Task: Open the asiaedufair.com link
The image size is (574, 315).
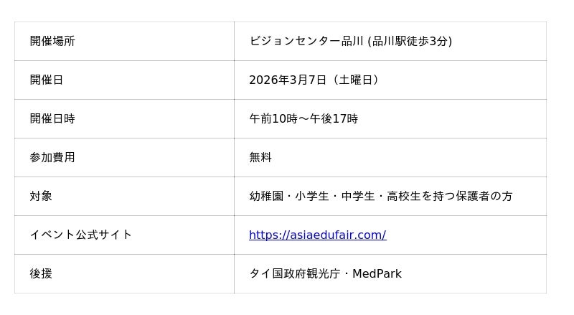Action: (x=317, y=235)
